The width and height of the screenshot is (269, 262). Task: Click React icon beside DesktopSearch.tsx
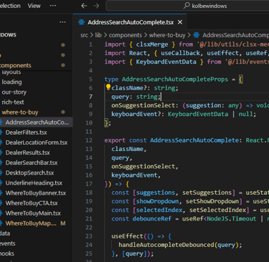coord(1,173)
